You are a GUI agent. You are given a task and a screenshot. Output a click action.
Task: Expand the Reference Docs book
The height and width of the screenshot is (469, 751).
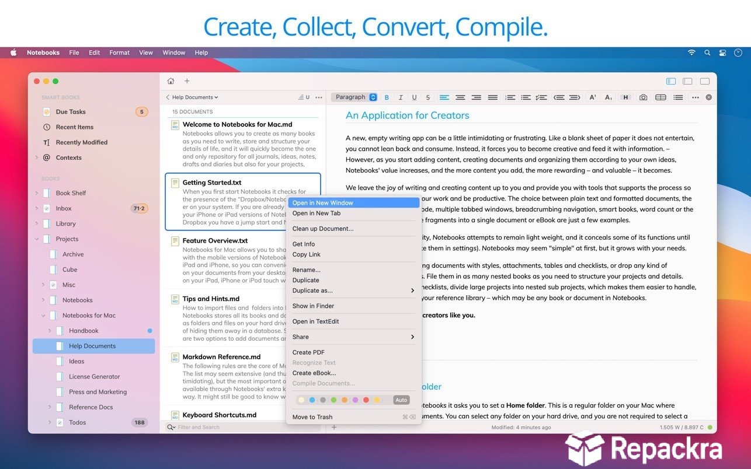pos(50,407)
